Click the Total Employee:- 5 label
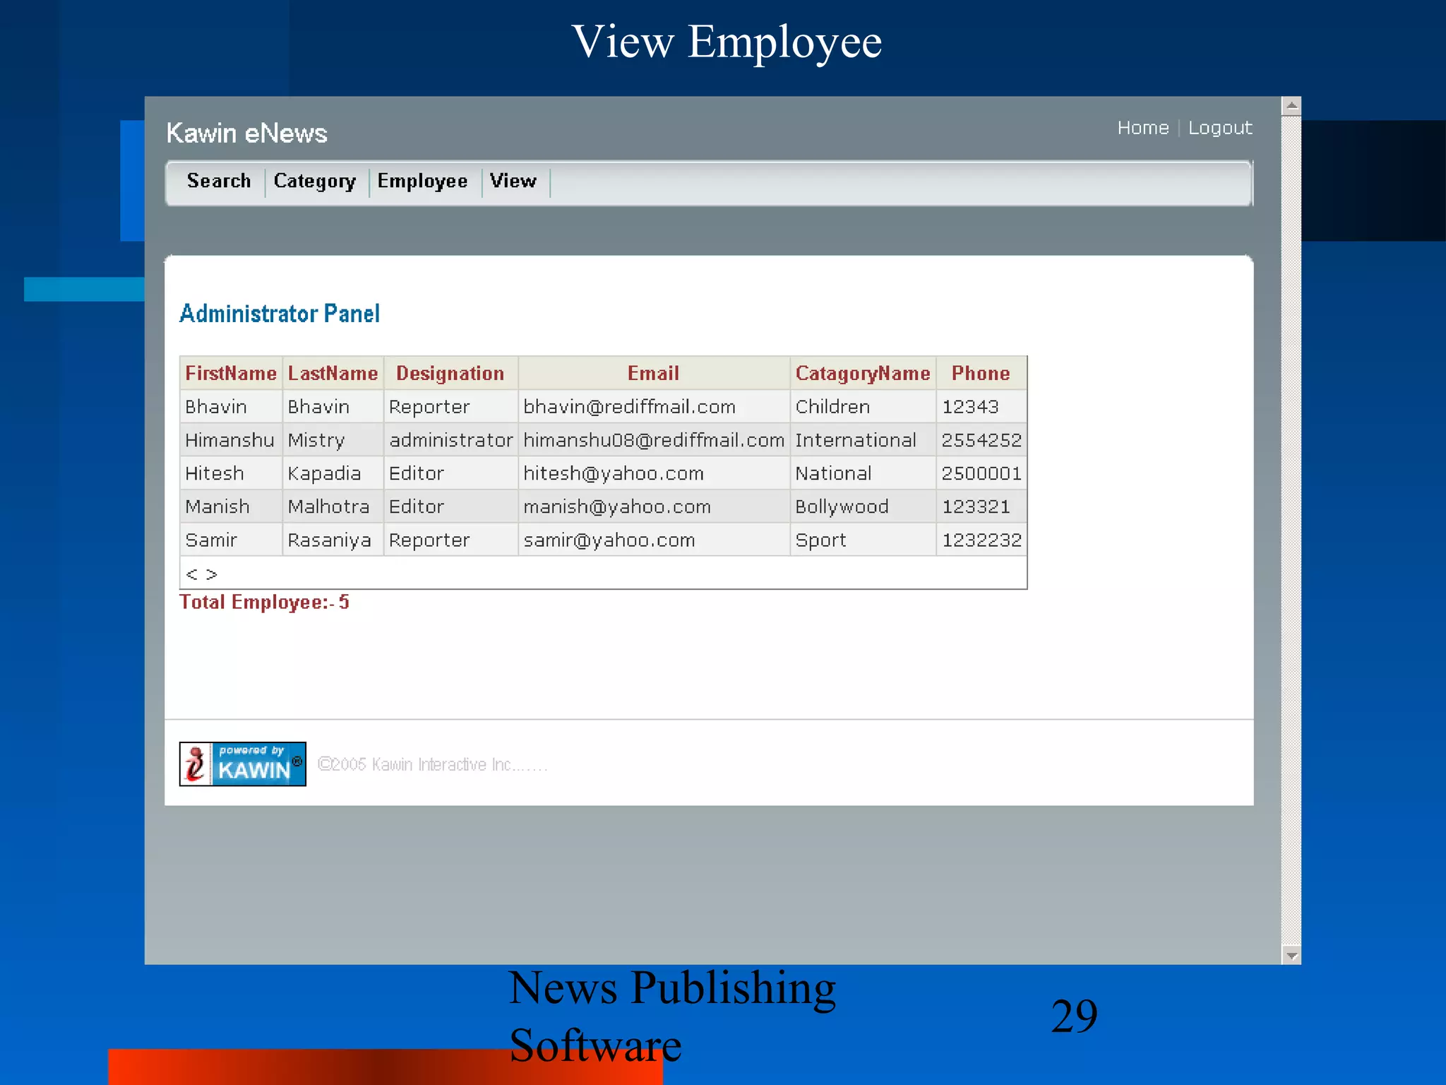 (264, 603)
